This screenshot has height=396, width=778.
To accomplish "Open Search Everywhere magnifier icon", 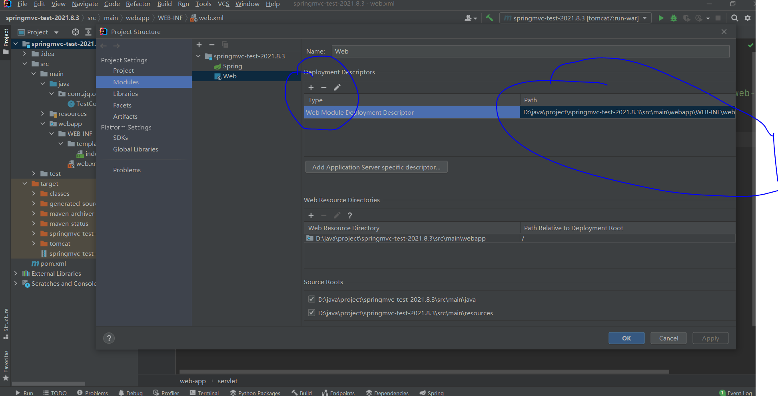I will pyautogui.click(x=734, y=18).
